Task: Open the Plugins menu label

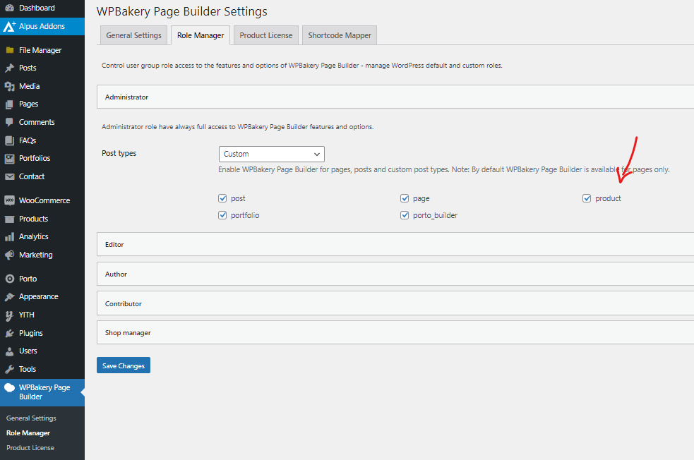Action: pyautogui.click(x=31, y=334)
